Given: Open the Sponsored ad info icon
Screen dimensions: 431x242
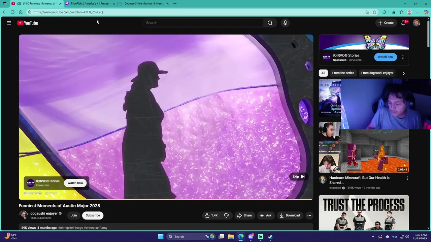Looking at the screenshot, I should pyautogui.click(x=40, y=193).
